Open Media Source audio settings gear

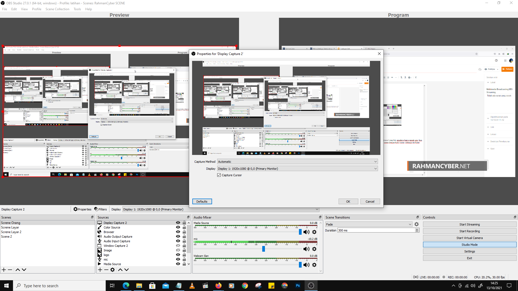pos(314,232)
